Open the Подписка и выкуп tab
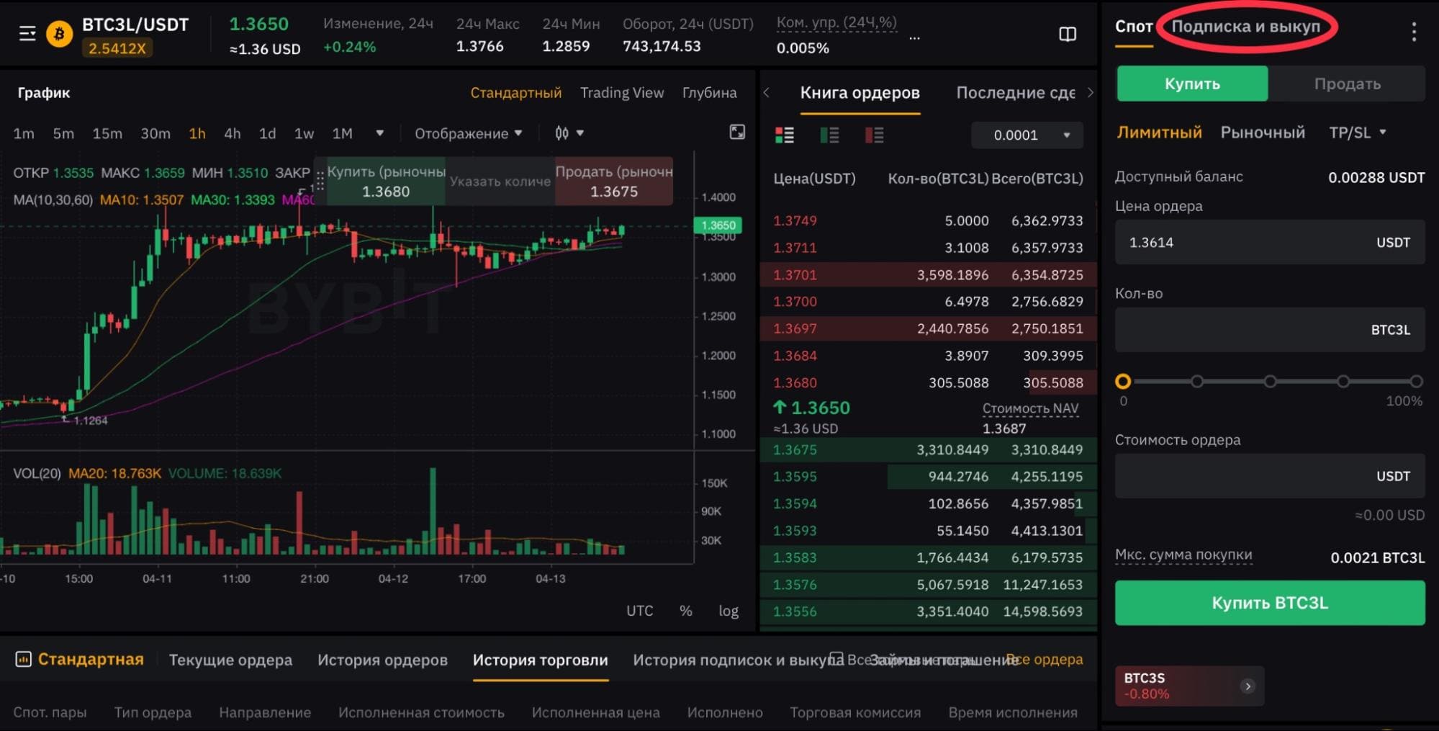Screen dimensions: 1439x731 coord(1246,27)
